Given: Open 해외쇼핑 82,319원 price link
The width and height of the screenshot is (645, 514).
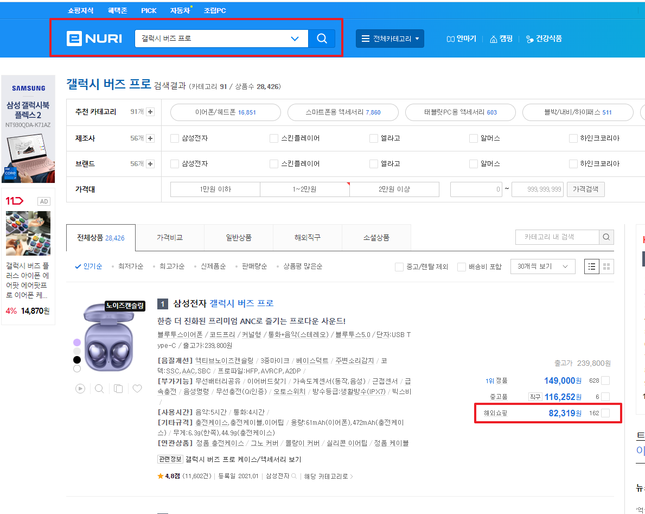Looking at the screenshot, I should pos(565,413).
